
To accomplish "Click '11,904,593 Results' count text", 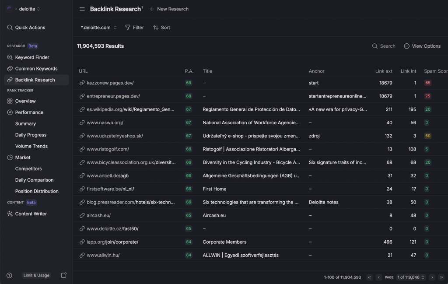I will point(100,46).
